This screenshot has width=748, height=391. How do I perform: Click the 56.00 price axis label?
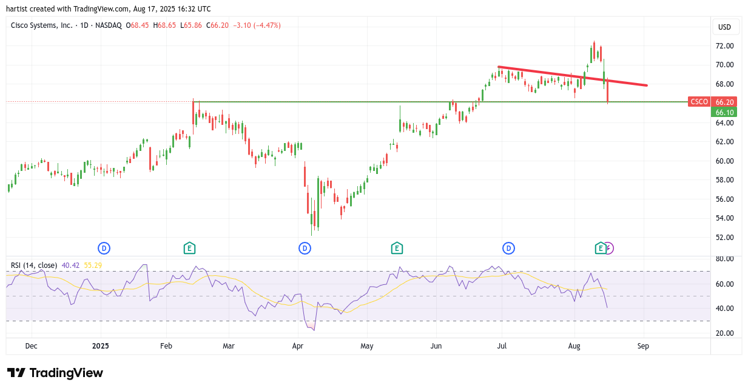(724, 199)
